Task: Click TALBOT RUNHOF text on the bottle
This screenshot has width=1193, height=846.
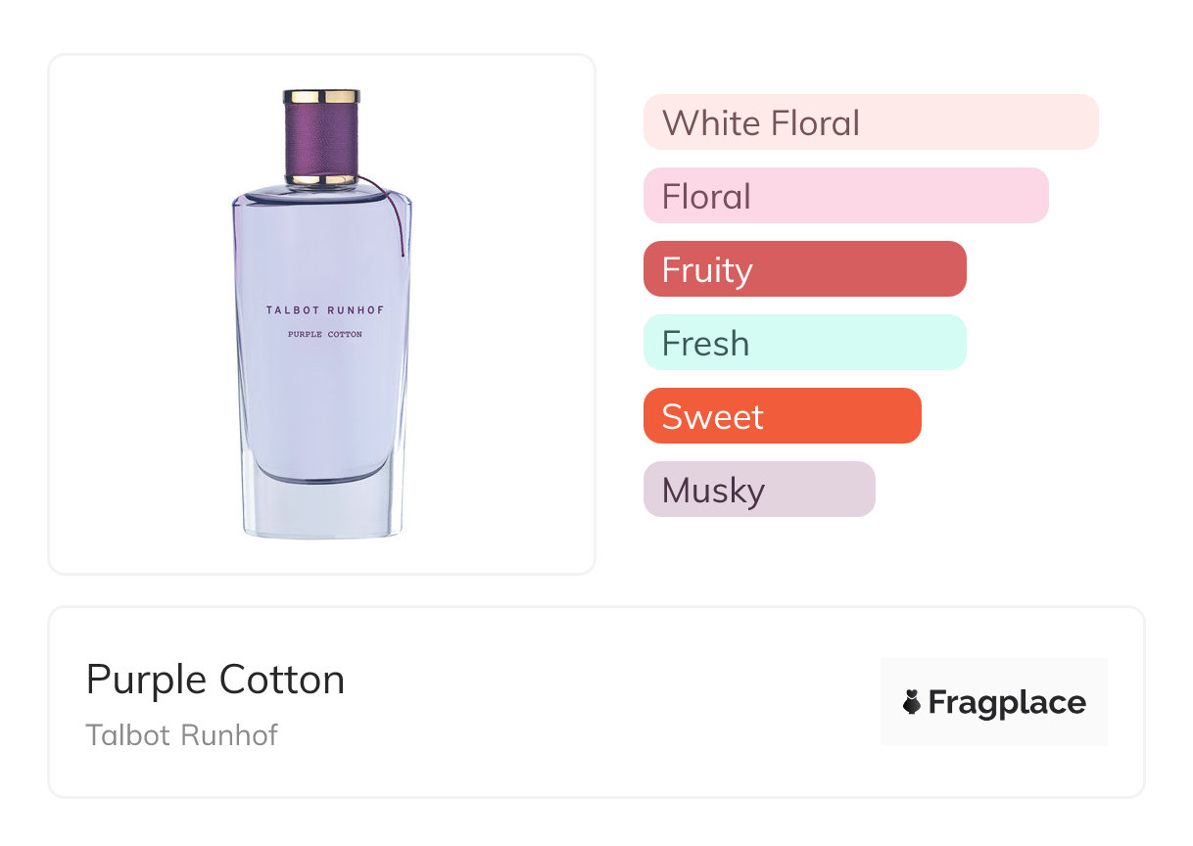Action: pos(325,310)
